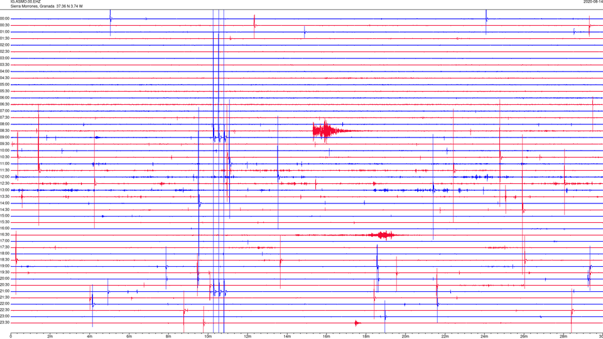The height and width of the screenshot is (339, 603).
Task: Select the 02:00 trace time label
Action: pyautogui.click(x=5, y=45)
